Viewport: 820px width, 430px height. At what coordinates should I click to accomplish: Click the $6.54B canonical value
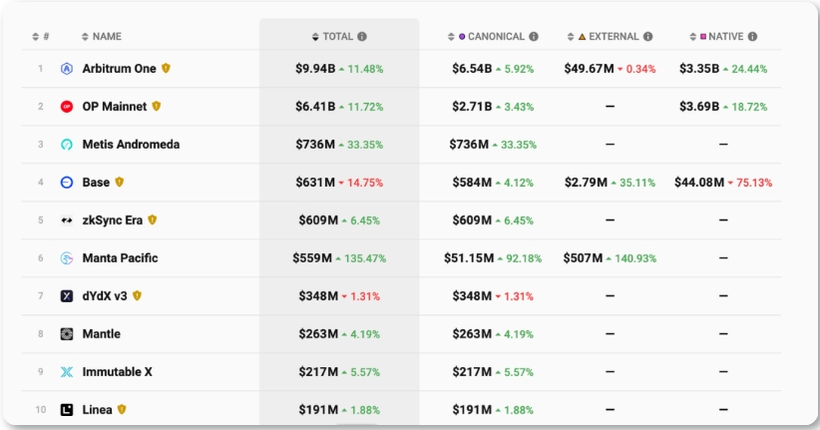tap(472, 69)
